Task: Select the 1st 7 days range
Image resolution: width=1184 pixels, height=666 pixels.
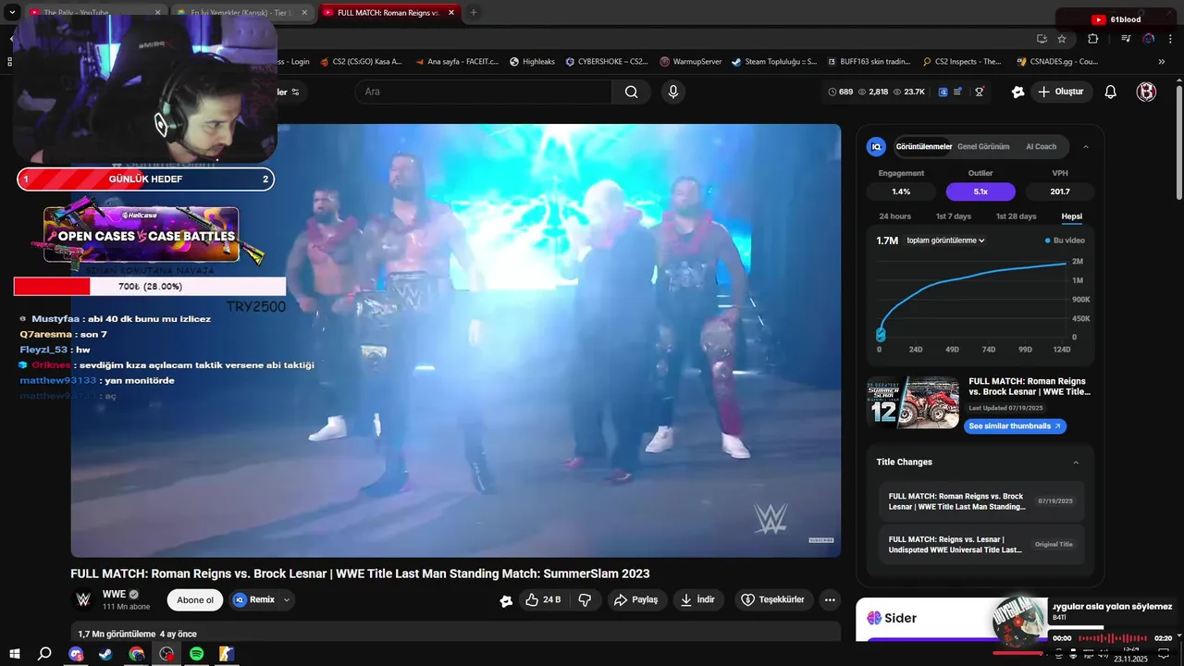Action: pyautogui.click(x=954, y=216)
